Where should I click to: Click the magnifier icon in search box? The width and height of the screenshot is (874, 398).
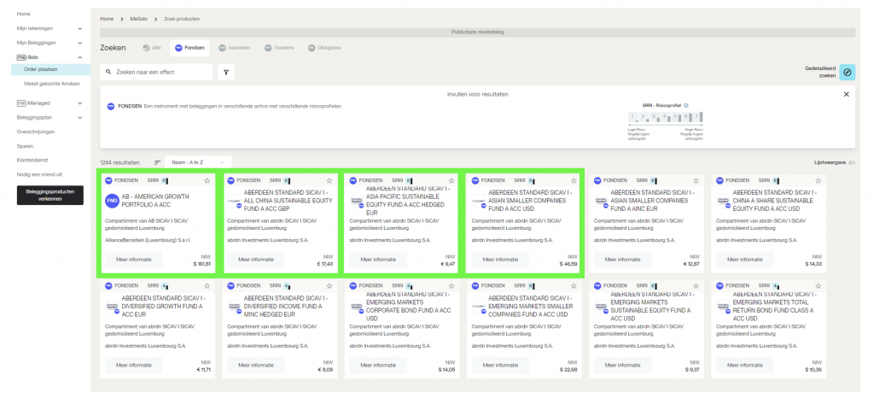[x=109, y=72]
